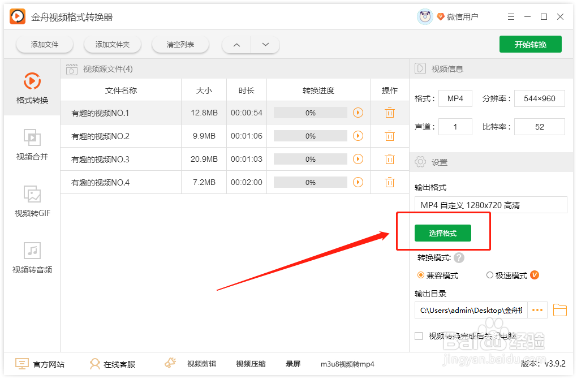Click the 选择格式 green button
The image size is (577, 379).
click(x=443, y=233)
